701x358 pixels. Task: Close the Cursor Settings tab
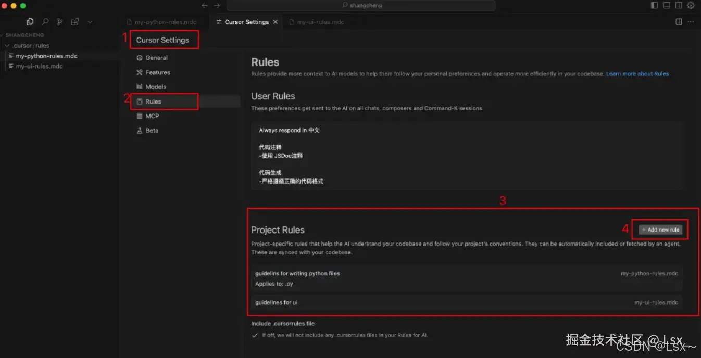[276, 22]
